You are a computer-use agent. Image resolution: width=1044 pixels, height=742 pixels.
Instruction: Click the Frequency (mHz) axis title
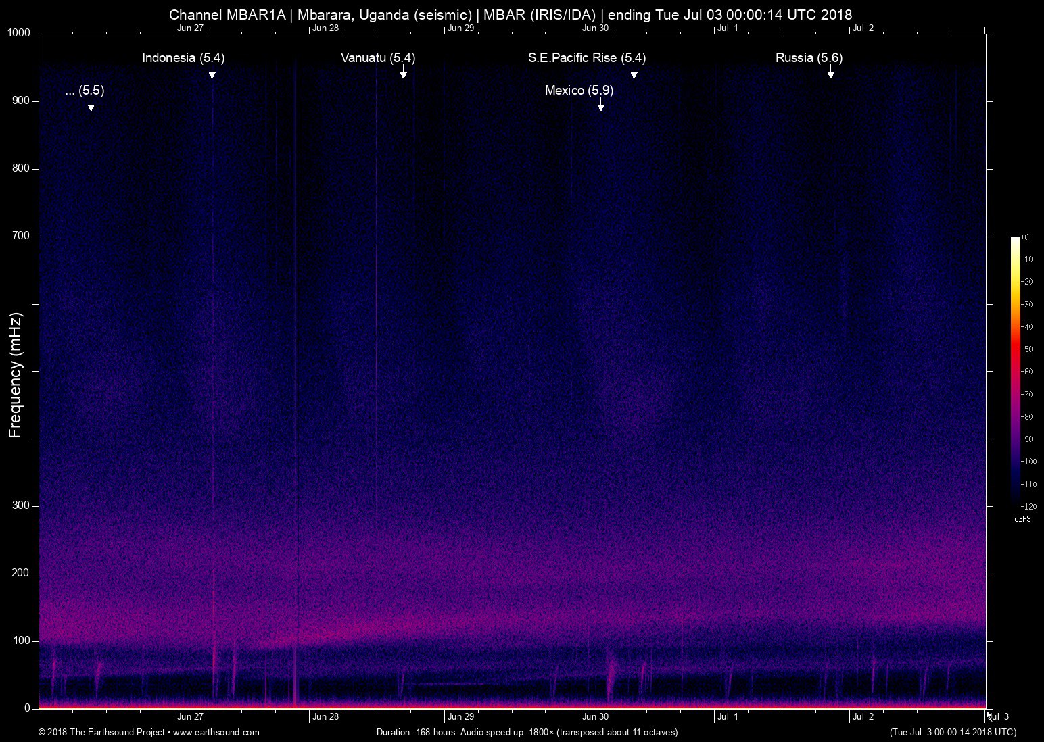(16, 375)
